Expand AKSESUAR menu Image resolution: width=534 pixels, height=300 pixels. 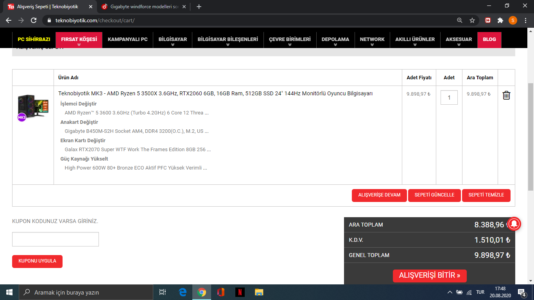pyautogui.click(x=459, y=40)
